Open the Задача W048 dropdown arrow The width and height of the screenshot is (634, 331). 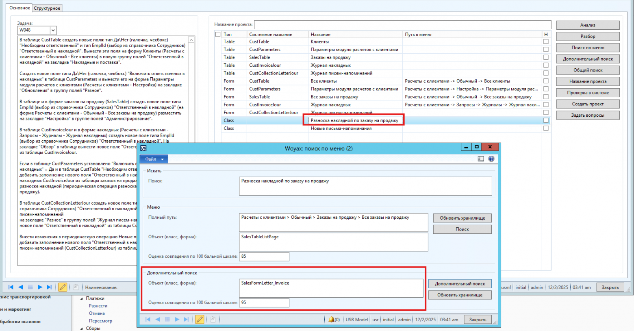[53, 30]
